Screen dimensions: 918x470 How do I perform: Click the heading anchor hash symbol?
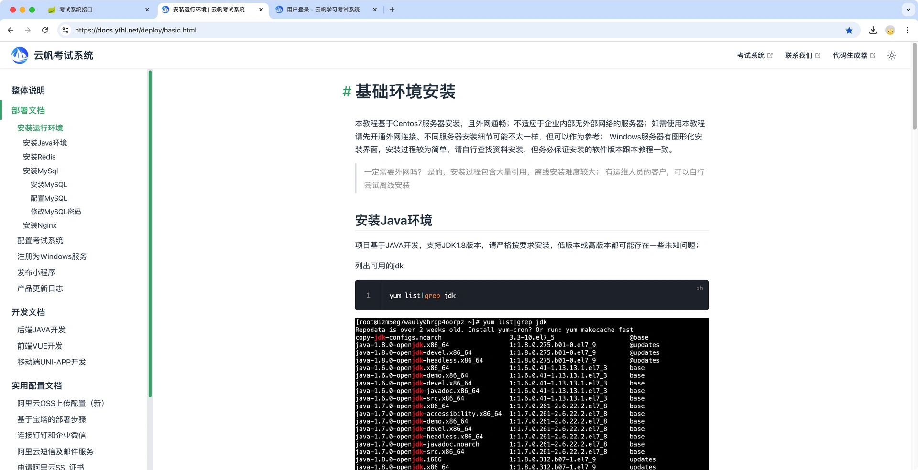[347, 91]
